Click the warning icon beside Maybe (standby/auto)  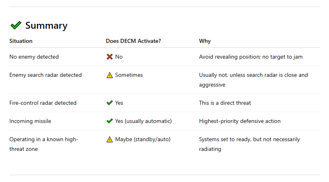click(x=110, y=140)
